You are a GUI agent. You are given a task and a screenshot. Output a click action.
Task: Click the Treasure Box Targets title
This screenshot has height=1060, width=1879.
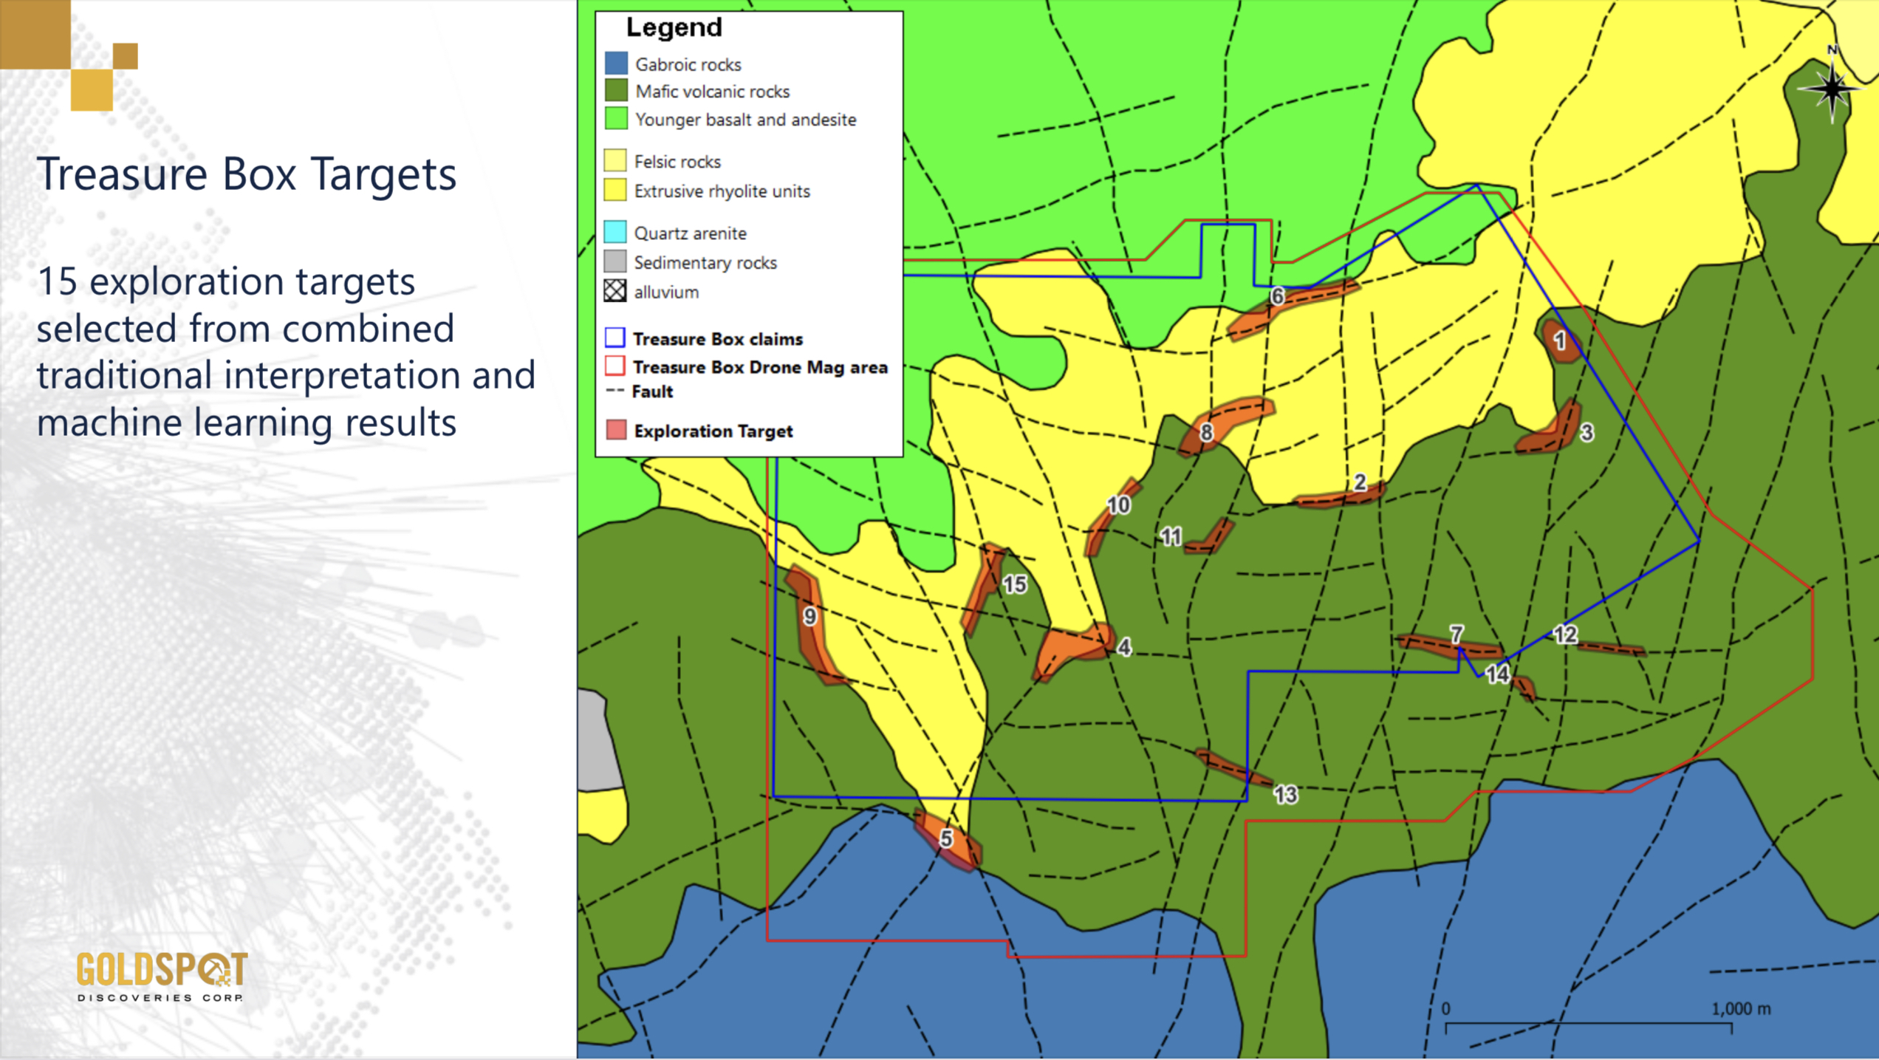coord(247,174)
